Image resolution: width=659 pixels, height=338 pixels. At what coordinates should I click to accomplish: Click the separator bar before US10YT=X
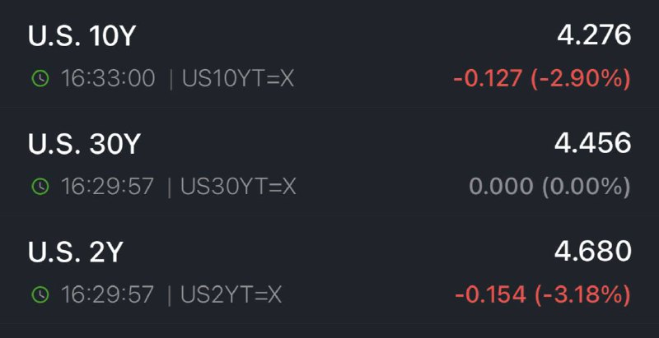[x=171, y=79]
